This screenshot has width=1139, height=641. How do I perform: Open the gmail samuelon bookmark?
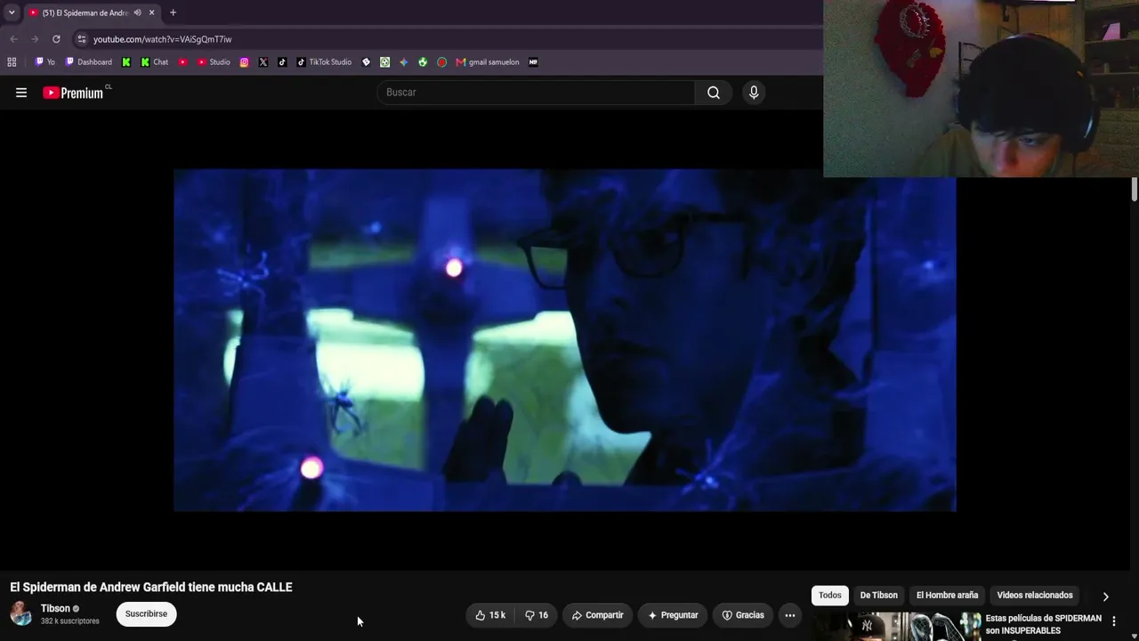(488, 62)
